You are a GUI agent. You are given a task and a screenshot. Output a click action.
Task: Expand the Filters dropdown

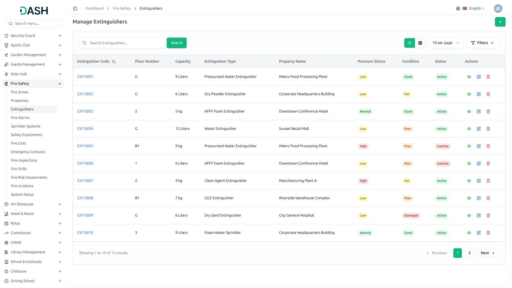tap(482, 43)
